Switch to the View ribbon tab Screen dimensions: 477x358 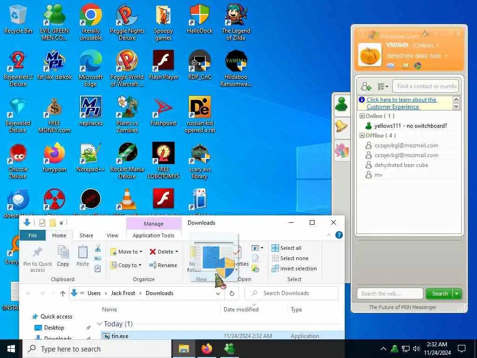pos(112,235)
